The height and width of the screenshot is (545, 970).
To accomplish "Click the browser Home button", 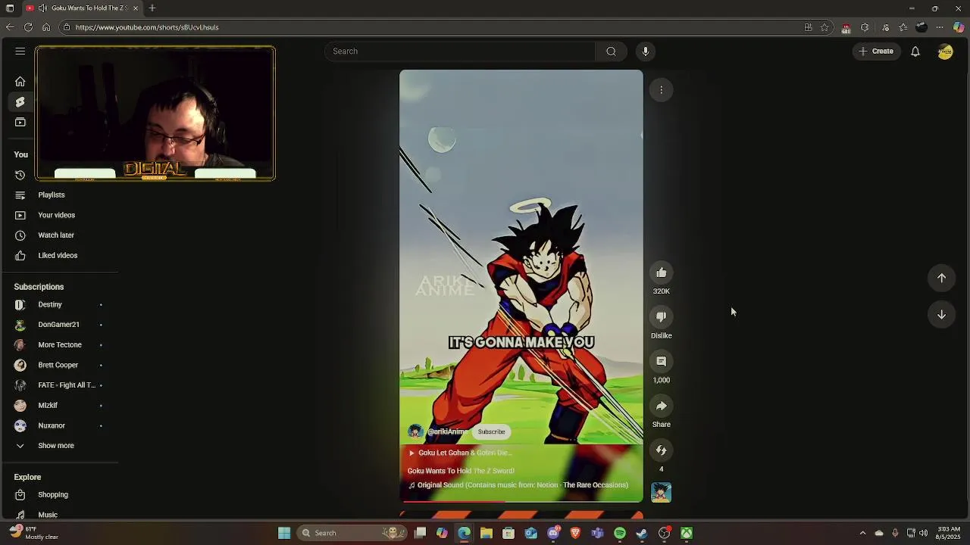I will [x=46, y=27].
